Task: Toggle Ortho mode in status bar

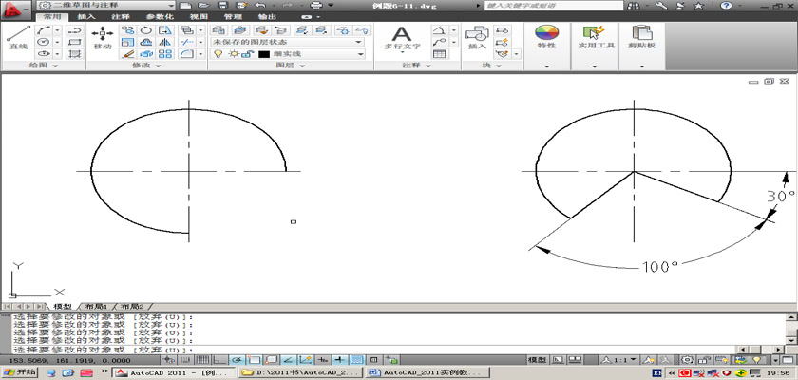Action: tap(219, 360)
